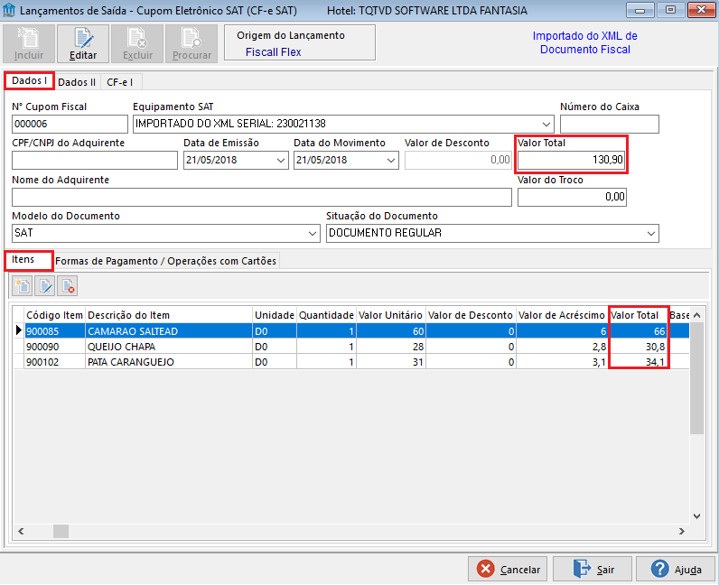Click the CPF/CNPJ do Adquirente field
Viewport: 719px width, 585px height.
95,161
